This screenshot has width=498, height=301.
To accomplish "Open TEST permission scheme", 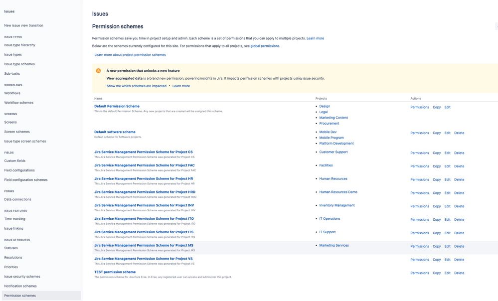I will click(115, 272).
